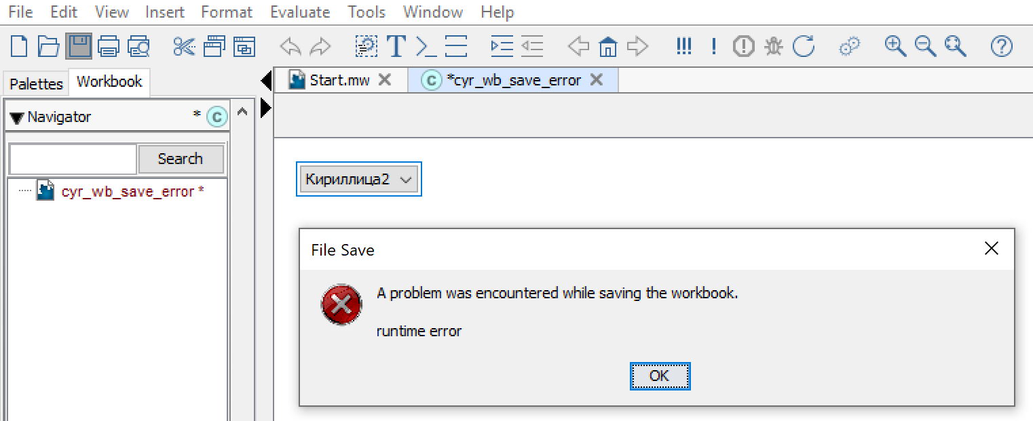Switch to the Palettes tab
This screenshot has height=421, width=1033.
pos(36,83)
